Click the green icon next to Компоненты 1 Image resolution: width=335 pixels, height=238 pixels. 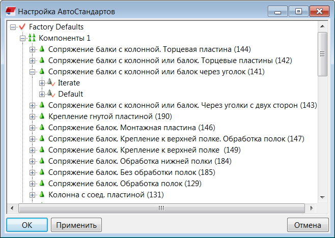(32, 38)
